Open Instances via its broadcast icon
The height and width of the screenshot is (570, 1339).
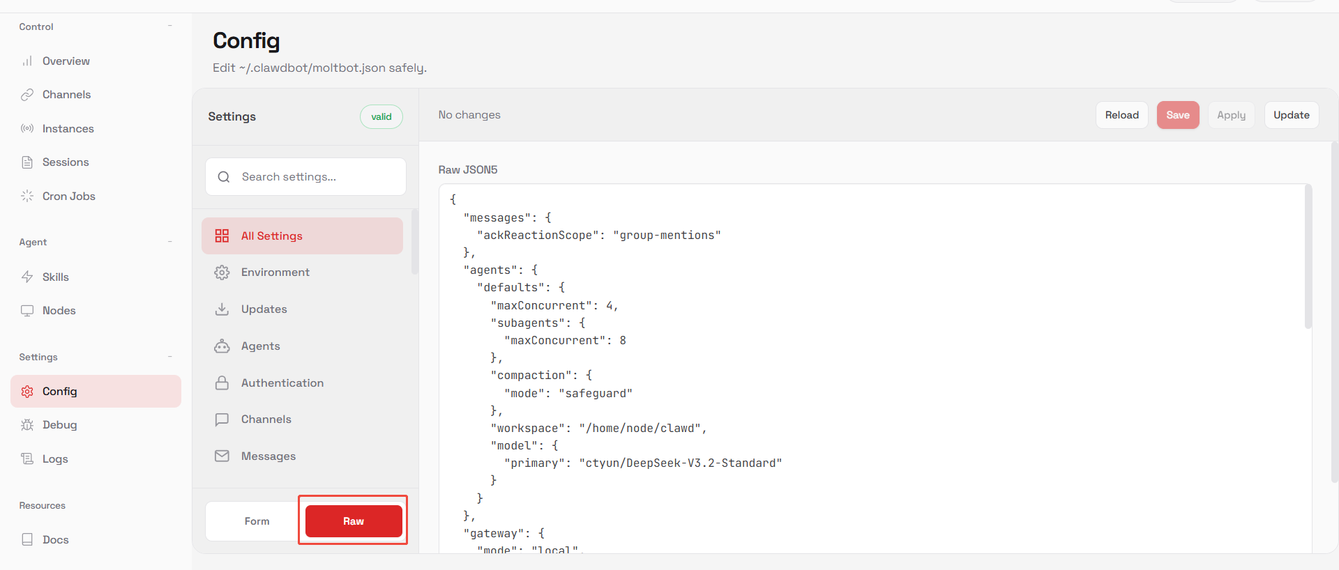click(x=27, y=129)
